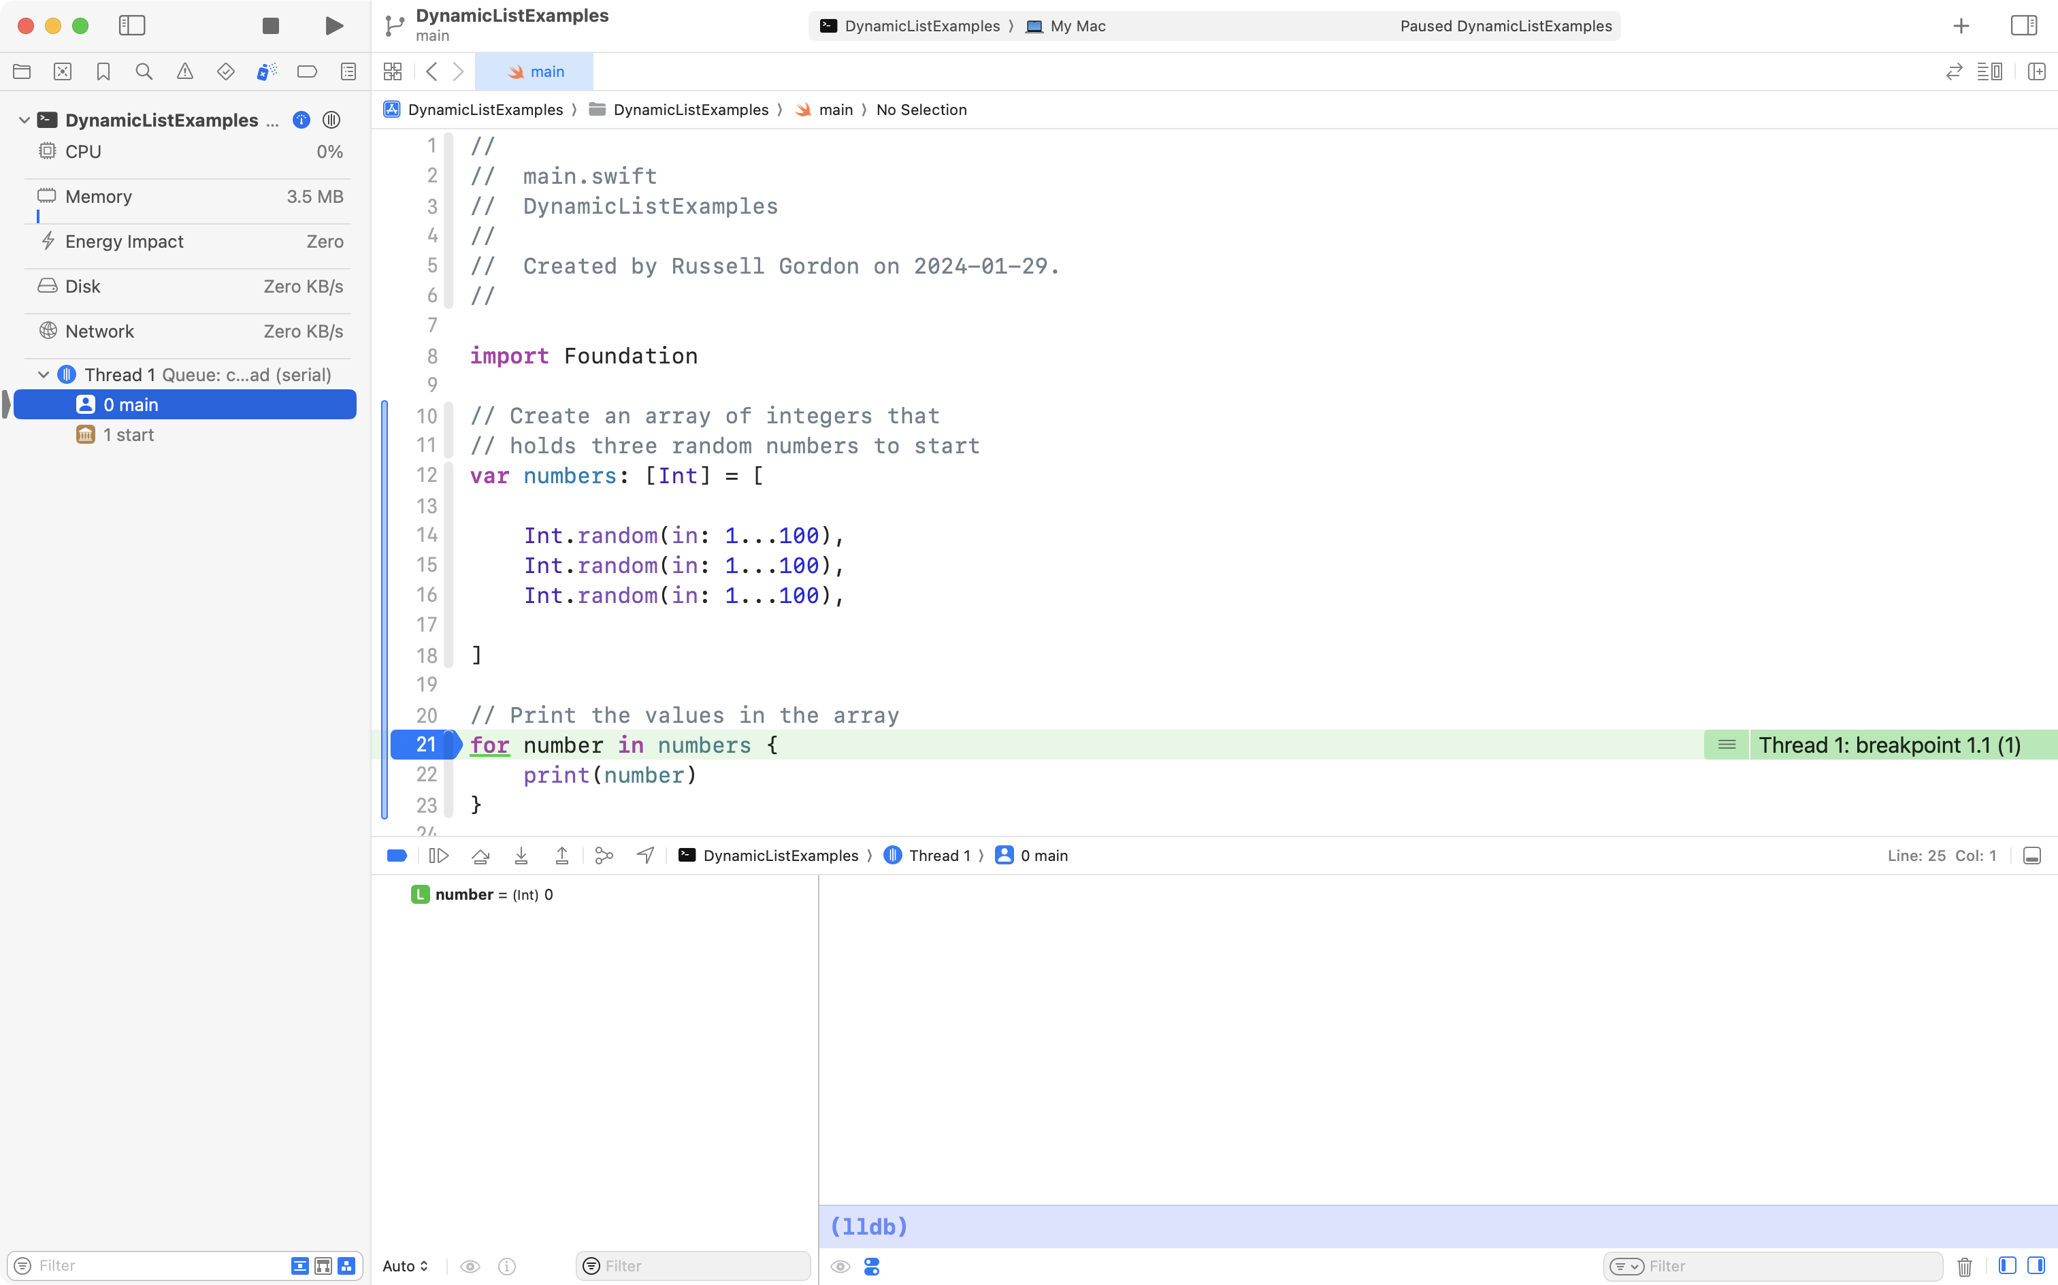The image size is (2058, 1285).
Task: Open the Auto variables scope dropdown
Action: coord(404,1265)
